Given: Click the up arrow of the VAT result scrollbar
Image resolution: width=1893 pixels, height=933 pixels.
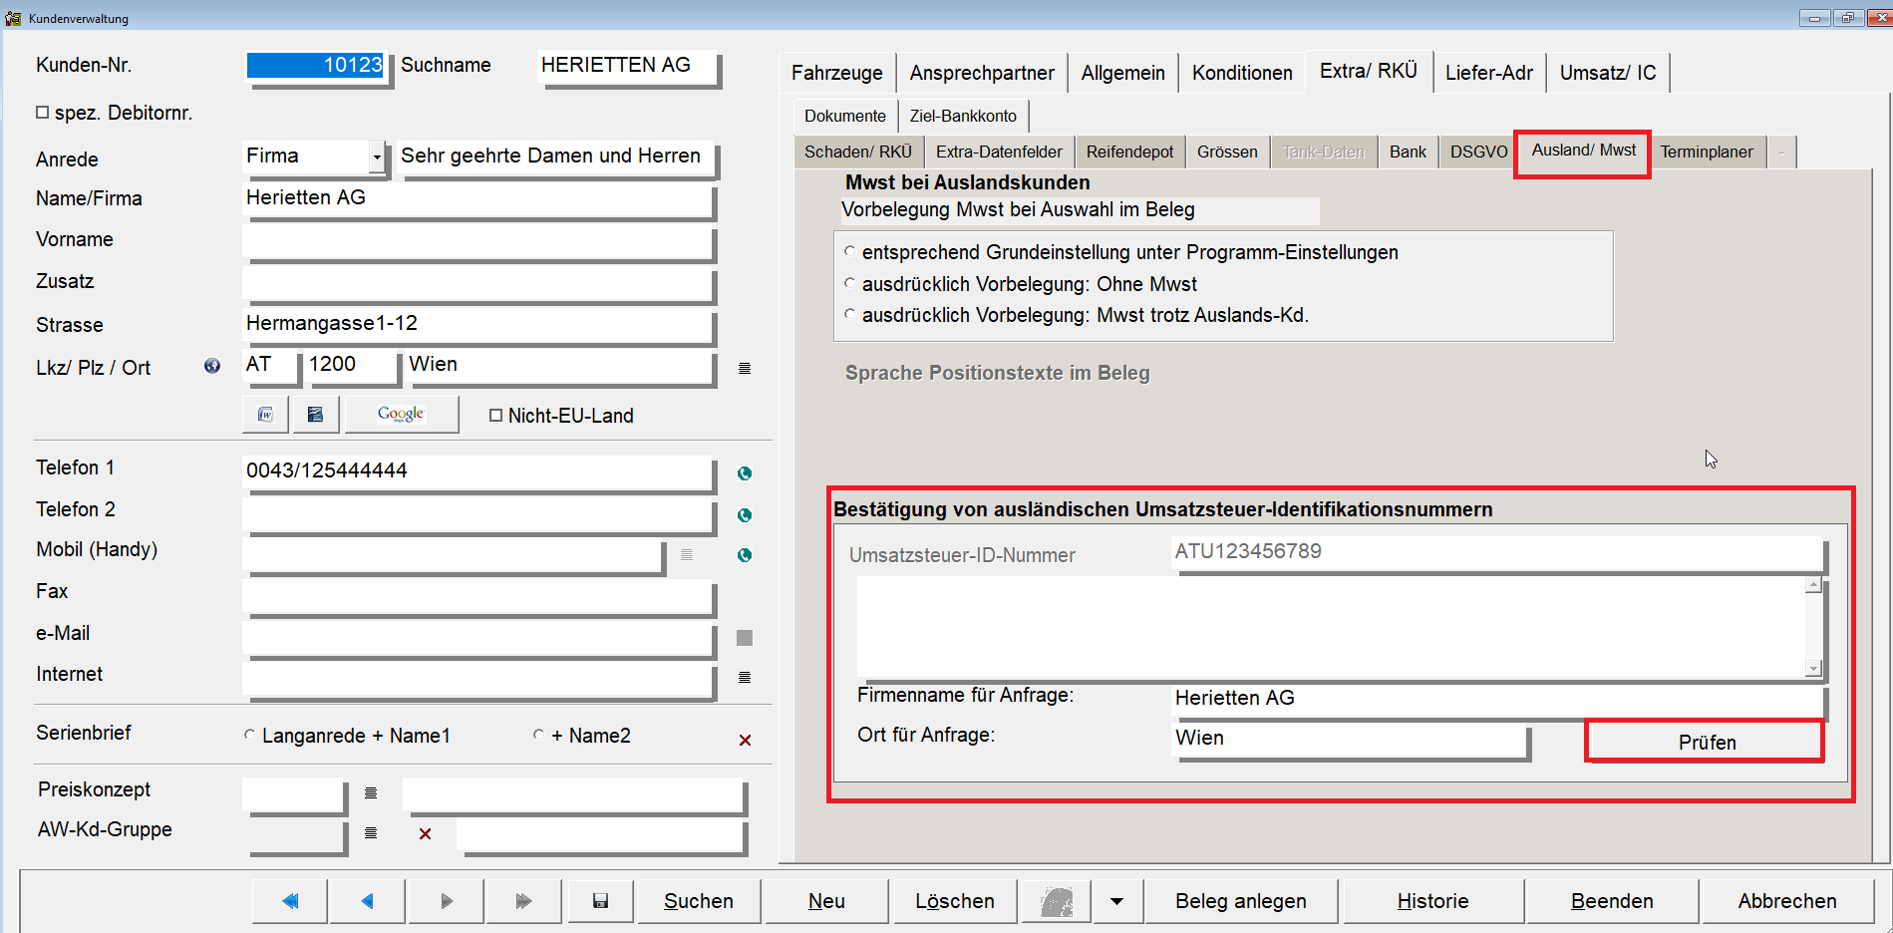Looking at the screenshot, I should [x=1814, y=585].
